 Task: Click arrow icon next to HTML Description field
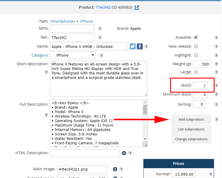[x=124, y=153]
